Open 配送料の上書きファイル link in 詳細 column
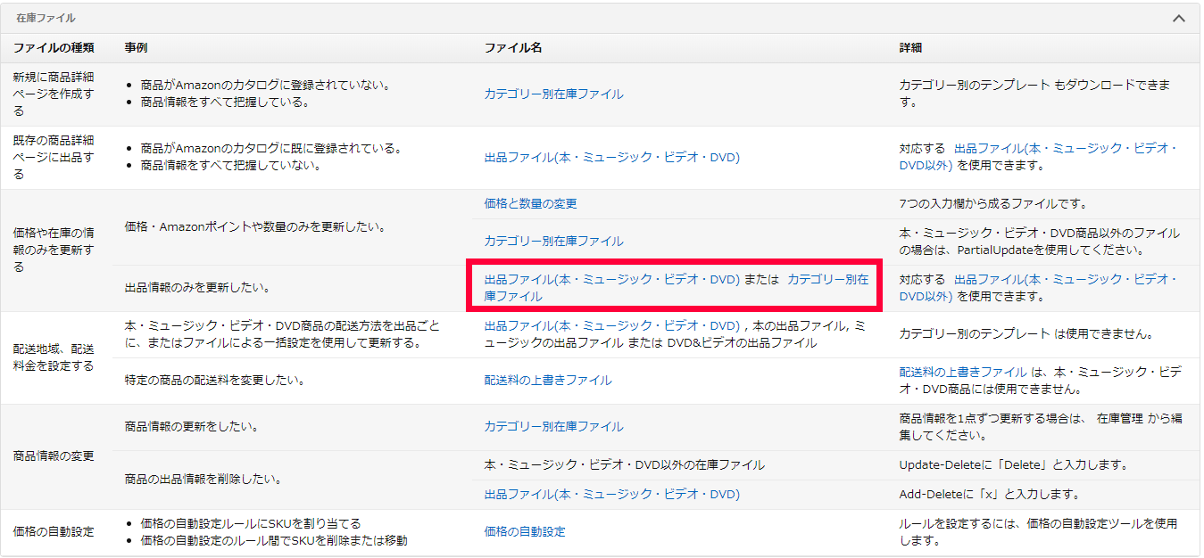 tap(962, 372)
